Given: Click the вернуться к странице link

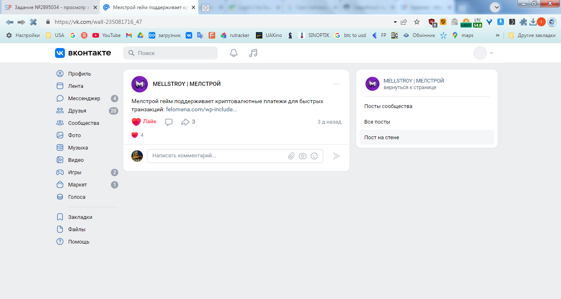Looking at the screenshot, I should pyautogui.click(x=410, y=87).
